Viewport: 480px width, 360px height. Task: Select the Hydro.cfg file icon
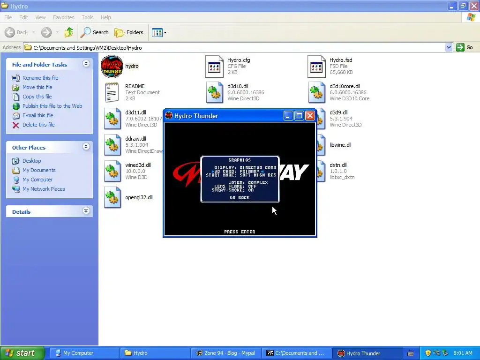(214, 67)
